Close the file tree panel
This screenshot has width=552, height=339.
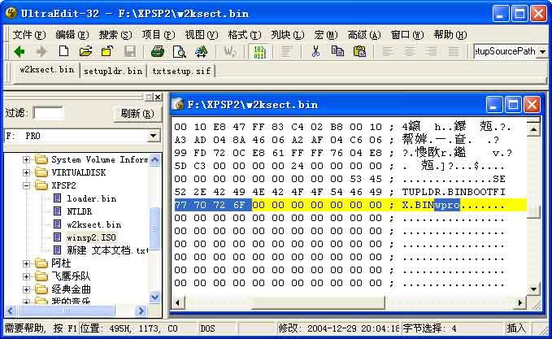[x=158, y=97]
